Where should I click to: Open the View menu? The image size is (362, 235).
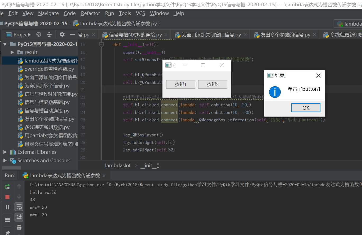[28, 13]
